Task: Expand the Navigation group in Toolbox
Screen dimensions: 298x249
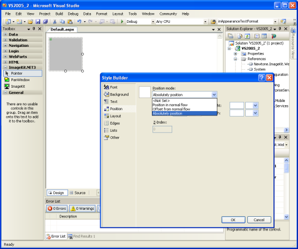Action: tap(5, 45)
